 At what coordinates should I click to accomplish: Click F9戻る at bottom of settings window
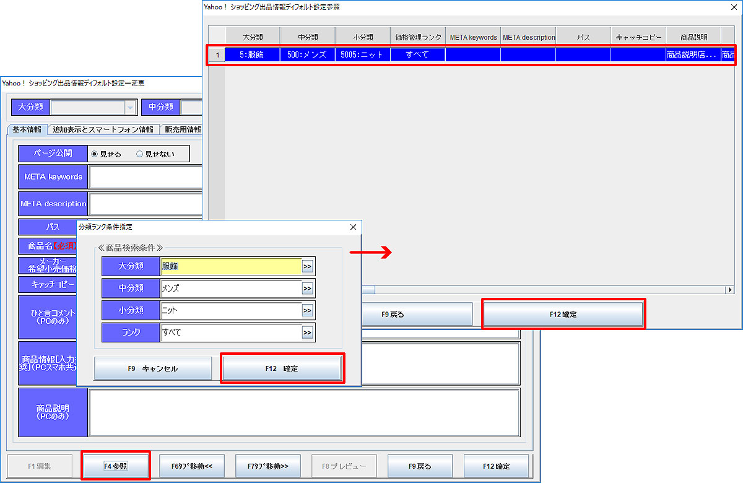pyautogui.click(x=420, y=466)
